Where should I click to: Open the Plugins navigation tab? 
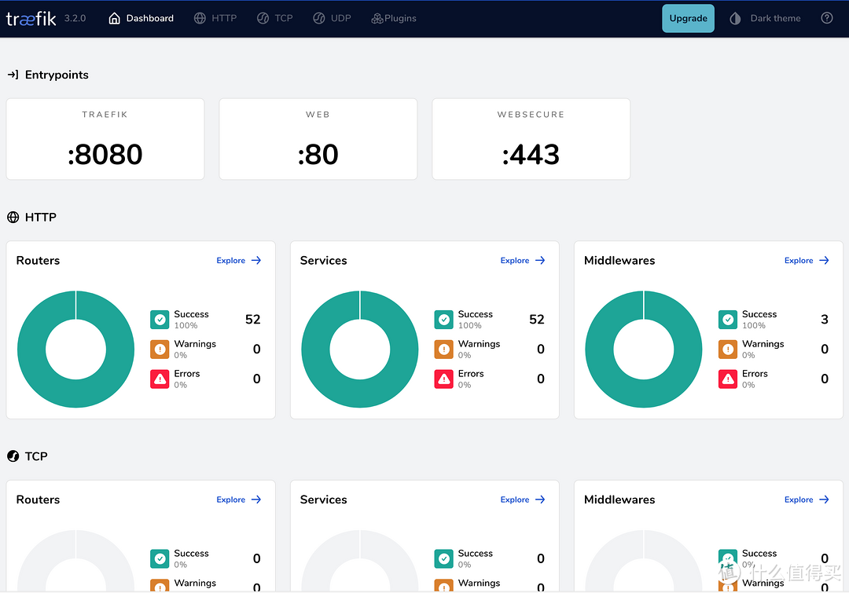(393, 18)
